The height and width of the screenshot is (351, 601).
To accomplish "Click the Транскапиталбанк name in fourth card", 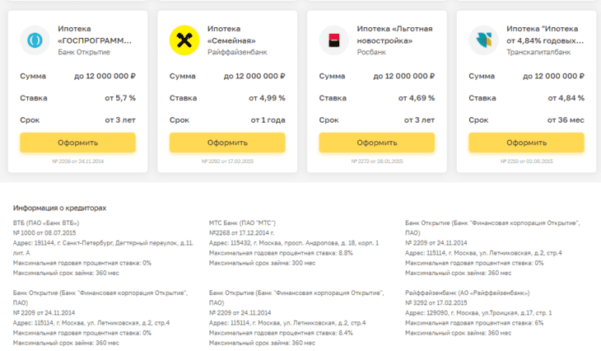I will [538, 52].
